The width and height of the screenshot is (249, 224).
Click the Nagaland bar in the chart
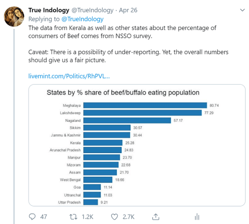[127, 120]
